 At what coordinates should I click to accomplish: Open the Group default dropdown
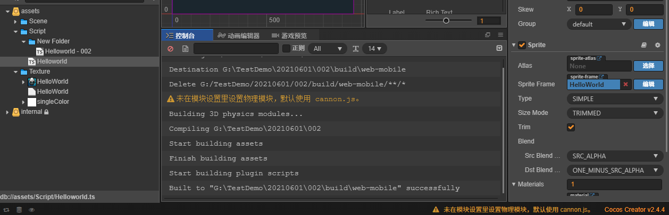(x=599, y=24)
